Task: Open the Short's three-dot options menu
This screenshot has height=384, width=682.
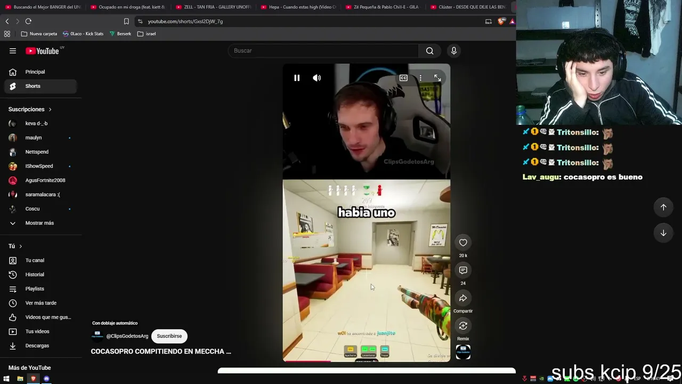Action: click(420, 78)
